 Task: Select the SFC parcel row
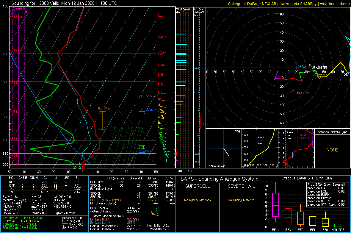[x=45, y=182]
